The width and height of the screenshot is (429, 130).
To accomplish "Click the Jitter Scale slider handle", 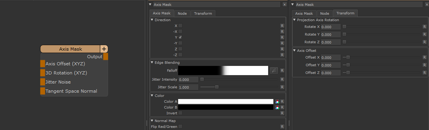I will [x=217, y=87].
